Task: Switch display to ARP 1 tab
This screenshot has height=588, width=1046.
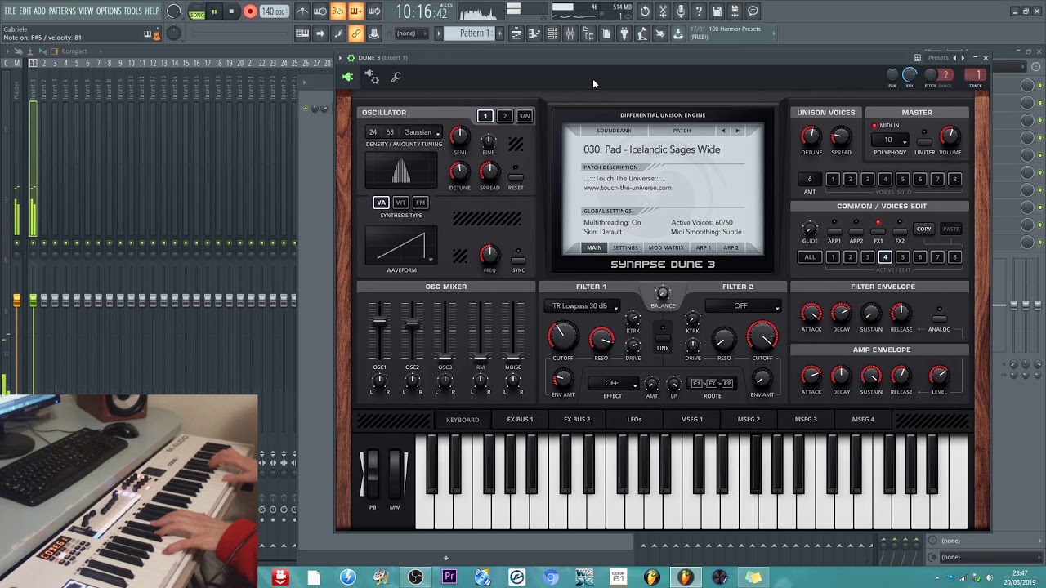Action: pos(703,247)
